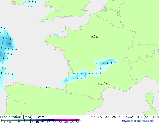The width and height of the screenshot is (159, 123).
Task: Pick the 0.1–0.5 mm legend swatch
Action: (x=4, y=120)
